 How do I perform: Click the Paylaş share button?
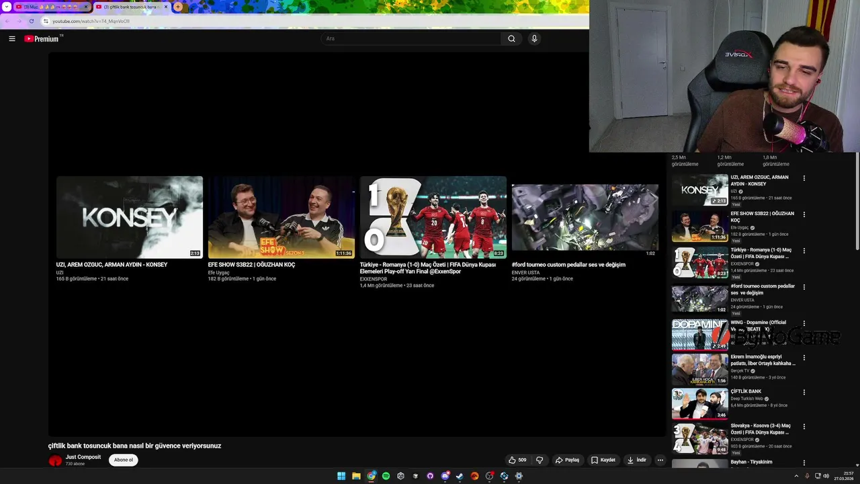pyautogui.click(x=567, y=460)
